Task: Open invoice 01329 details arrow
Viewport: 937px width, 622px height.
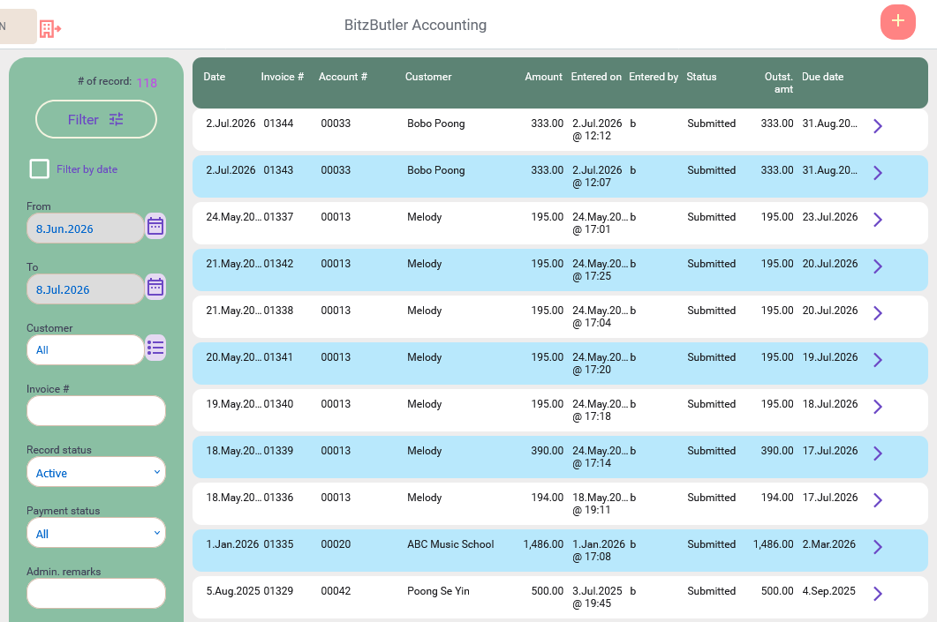Action: [877, 594]
